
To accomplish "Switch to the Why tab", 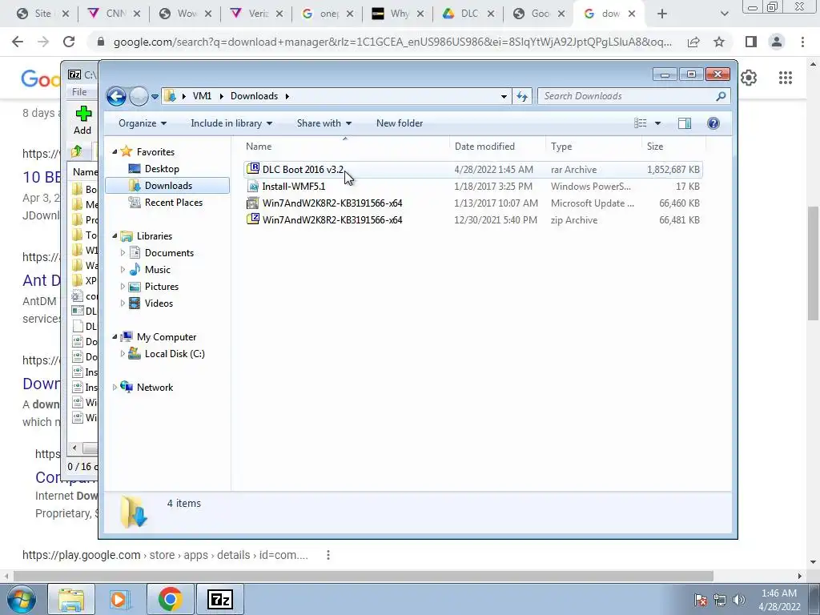I will point(398,14).
